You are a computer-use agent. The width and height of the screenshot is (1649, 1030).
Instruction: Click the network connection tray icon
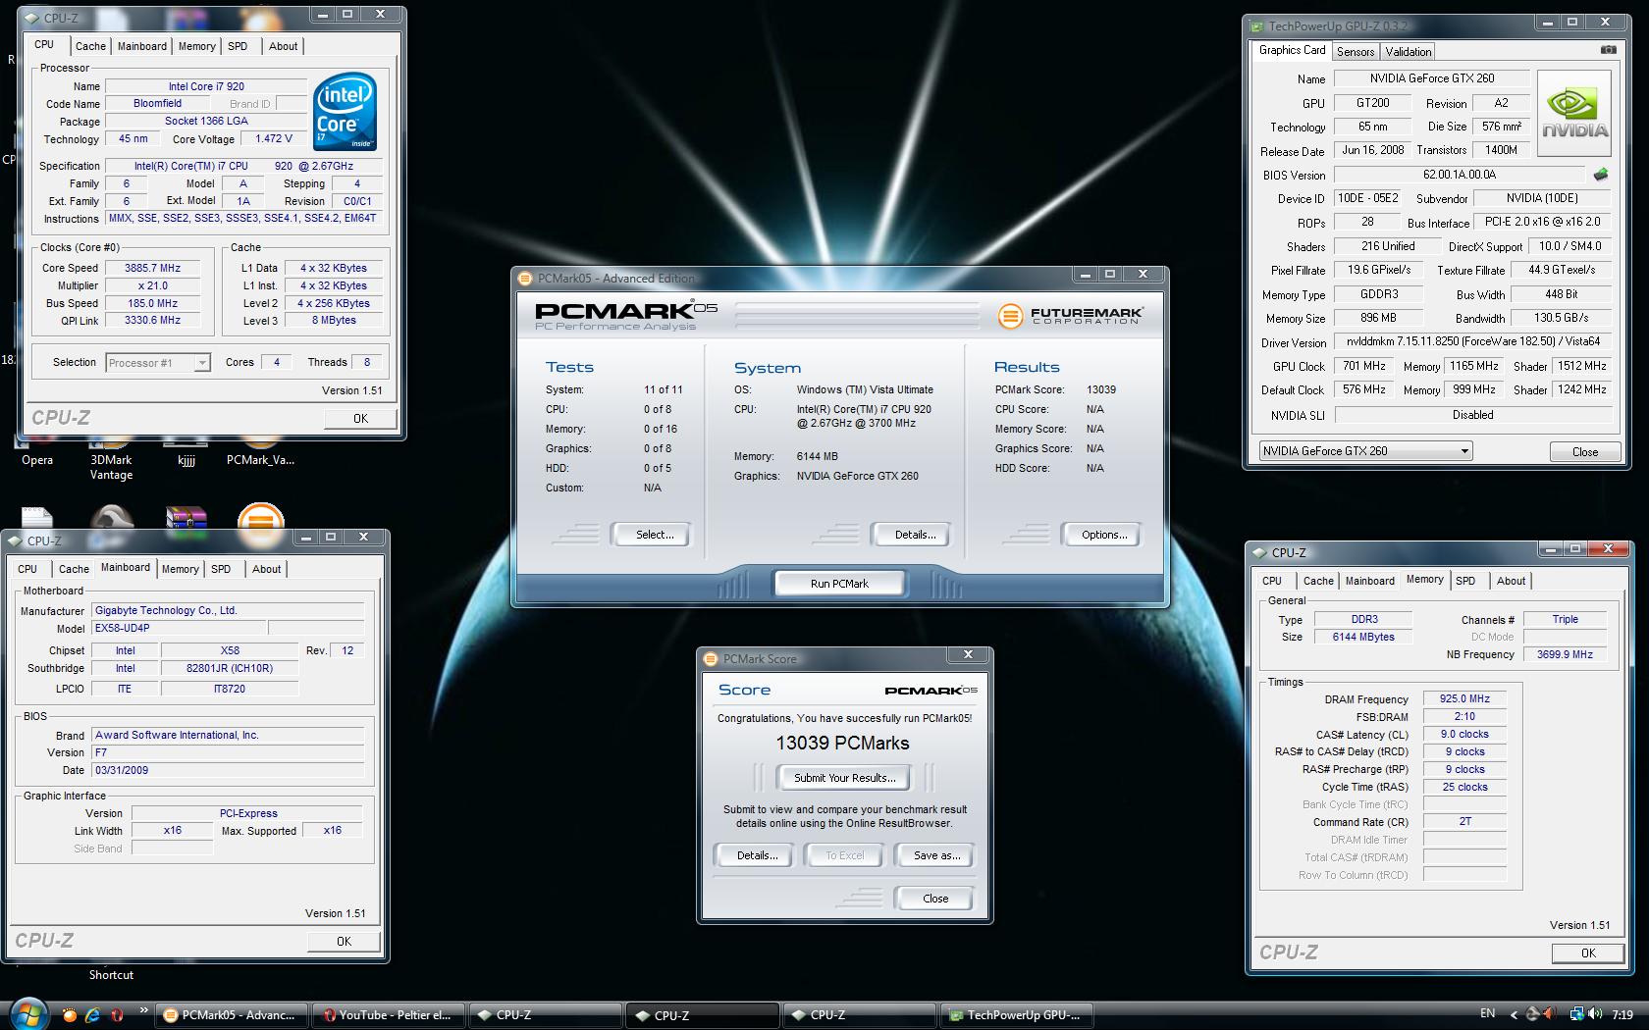1576,1014
